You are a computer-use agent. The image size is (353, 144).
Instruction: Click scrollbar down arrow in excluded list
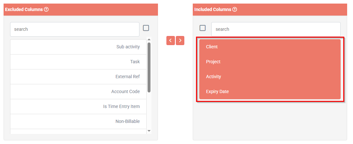[149, 131]
